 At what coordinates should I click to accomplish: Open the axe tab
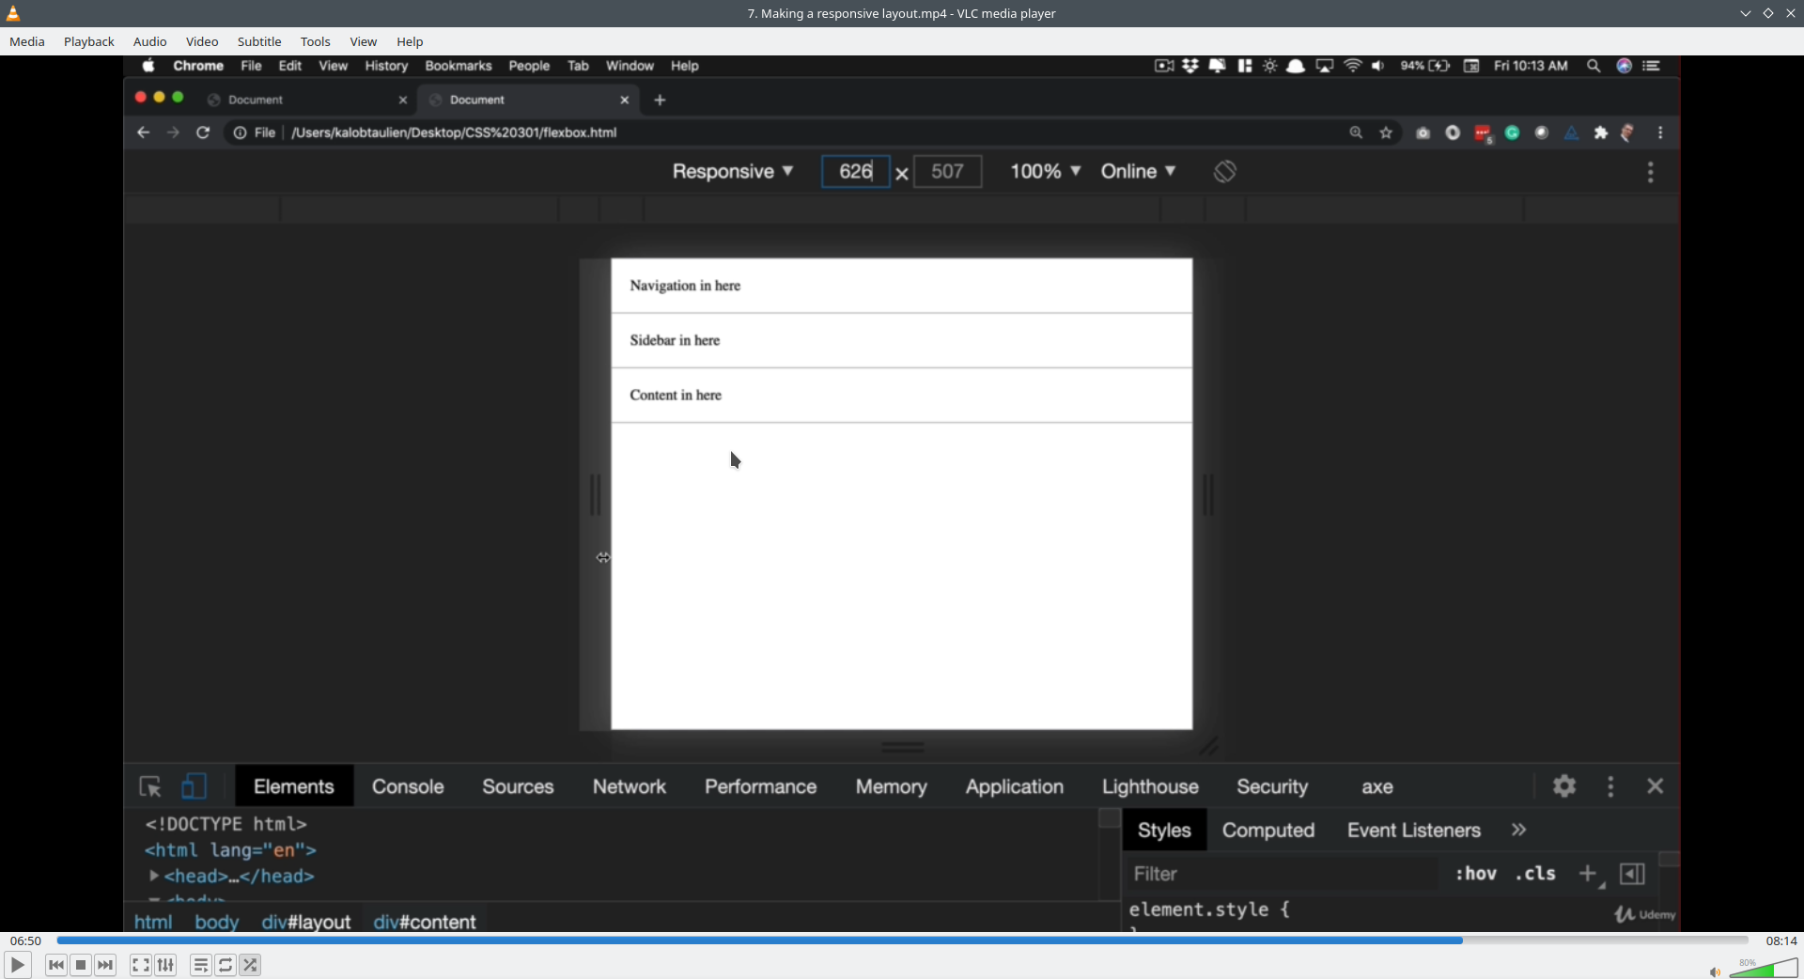(x=1377, y=786)
